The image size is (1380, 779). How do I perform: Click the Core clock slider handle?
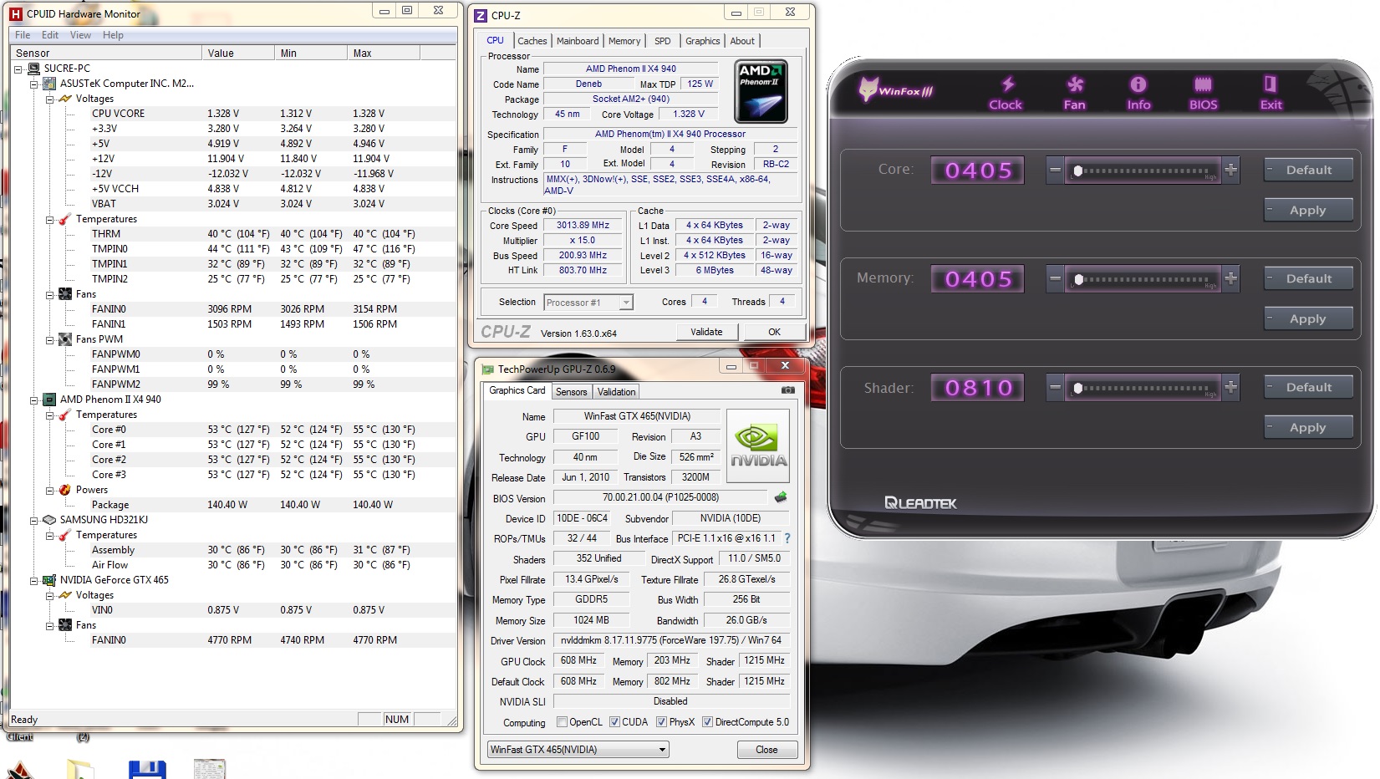click(x=1077, y=171)
